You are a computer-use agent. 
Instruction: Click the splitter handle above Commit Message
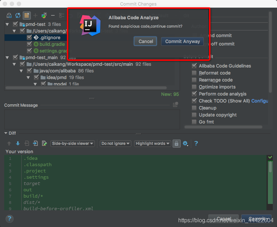[x=92, y=98]
